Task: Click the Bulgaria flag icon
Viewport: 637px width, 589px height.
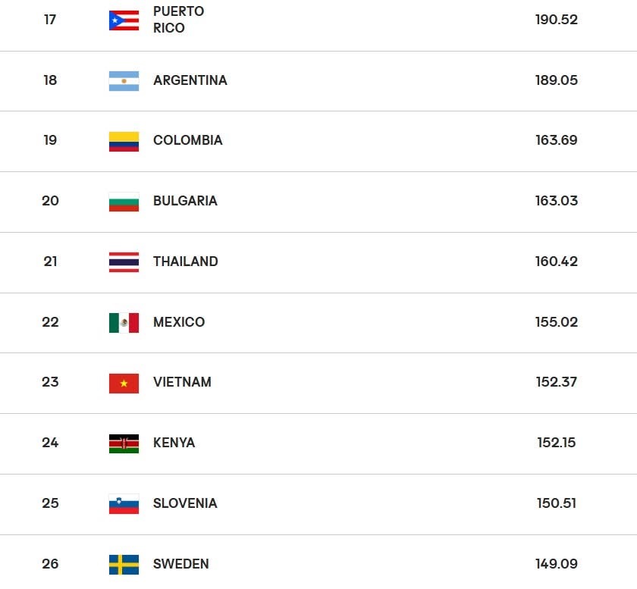Action: pos(124,202)
